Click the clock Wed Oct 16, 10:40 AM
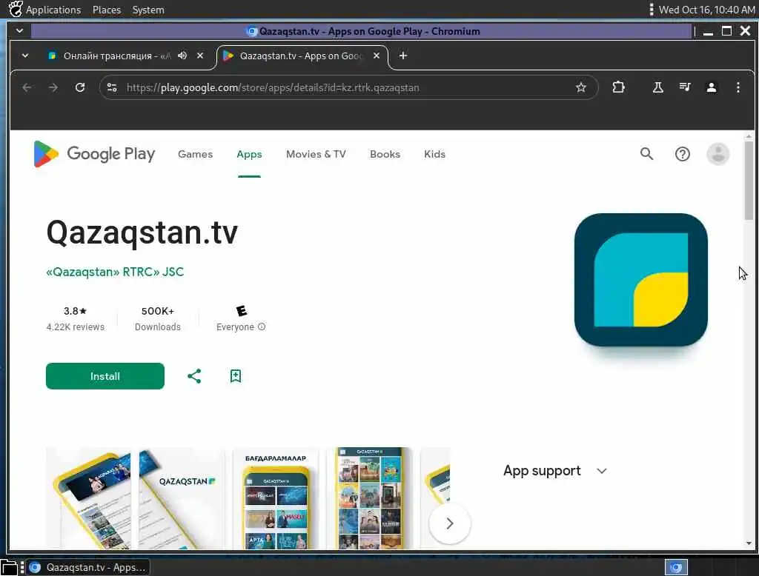The width and height of the screenshot is (759, 576). pyautogui.click(x=706, y=10)
